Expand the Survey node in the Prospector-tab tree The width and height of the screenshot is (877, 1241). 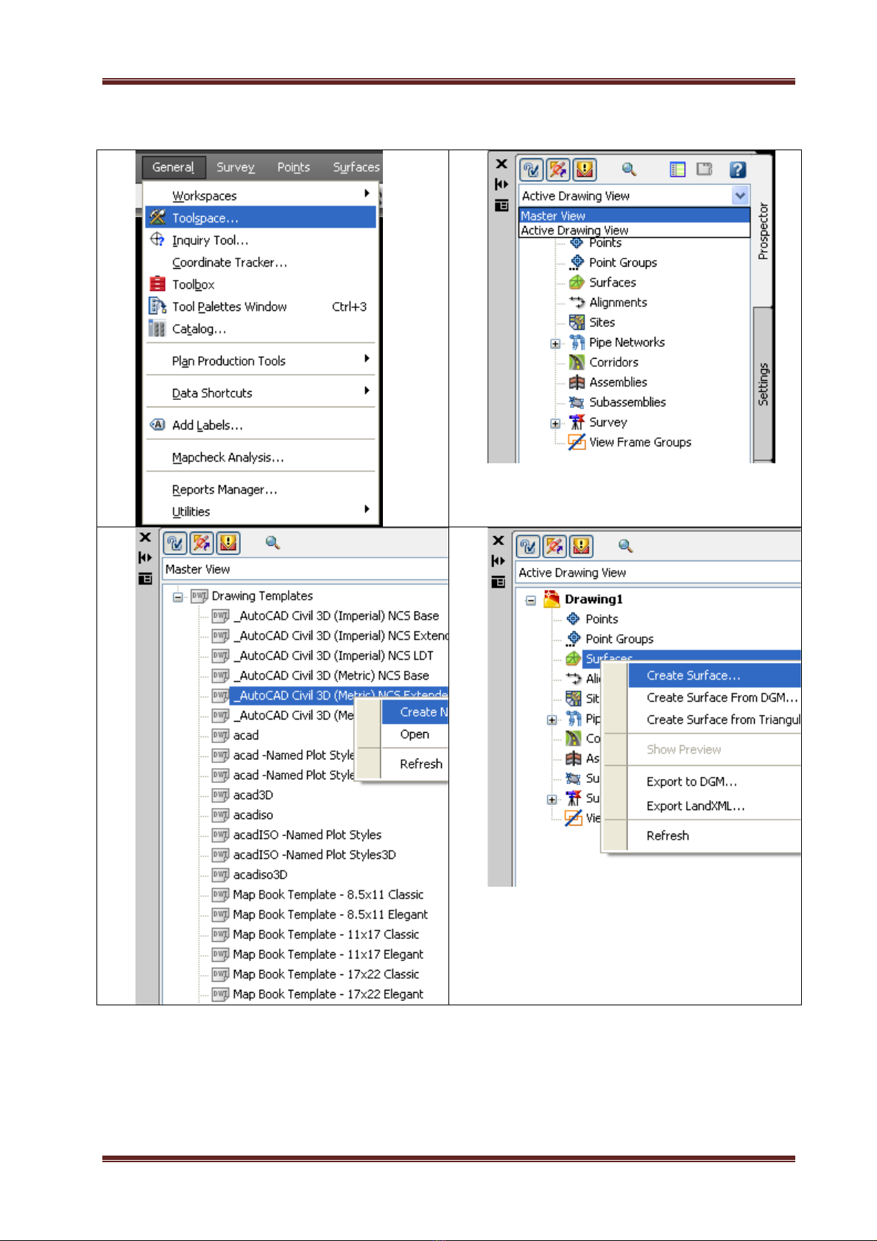point(555,423)
